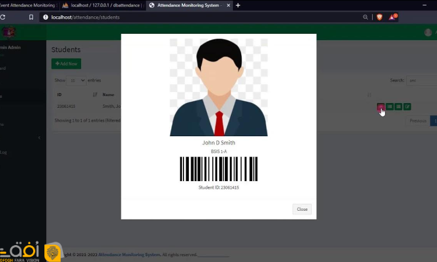Click the zoom magnifier icon in the address bar
Image resolution: width=437 pixels, height=262 pixels.
point(365,17)
